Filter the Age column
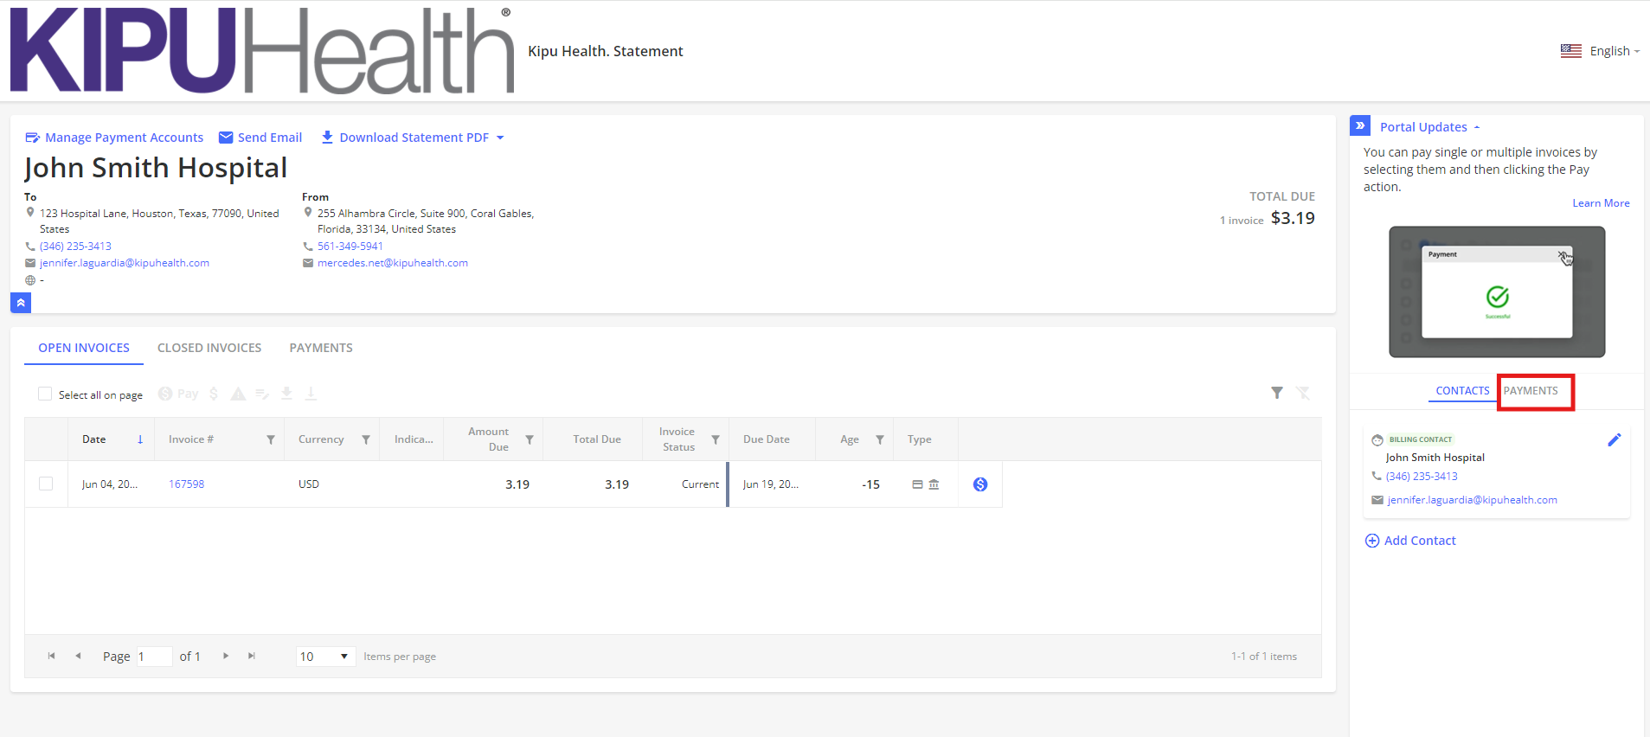1650x737 pixels. 880,439
